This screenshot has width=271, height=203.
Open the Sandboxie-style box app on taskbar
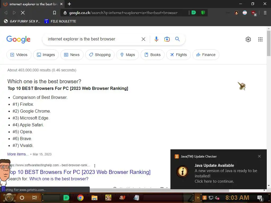[x=108, y=198]
